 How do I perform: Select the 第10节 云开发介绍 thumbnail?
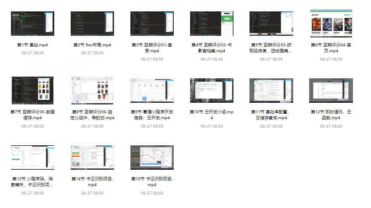click(x=212, y=91)
